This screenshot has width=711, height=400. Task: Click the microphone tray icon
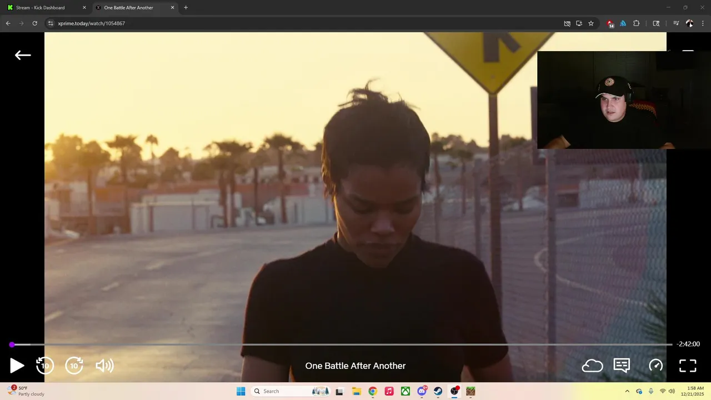(651, 391)
